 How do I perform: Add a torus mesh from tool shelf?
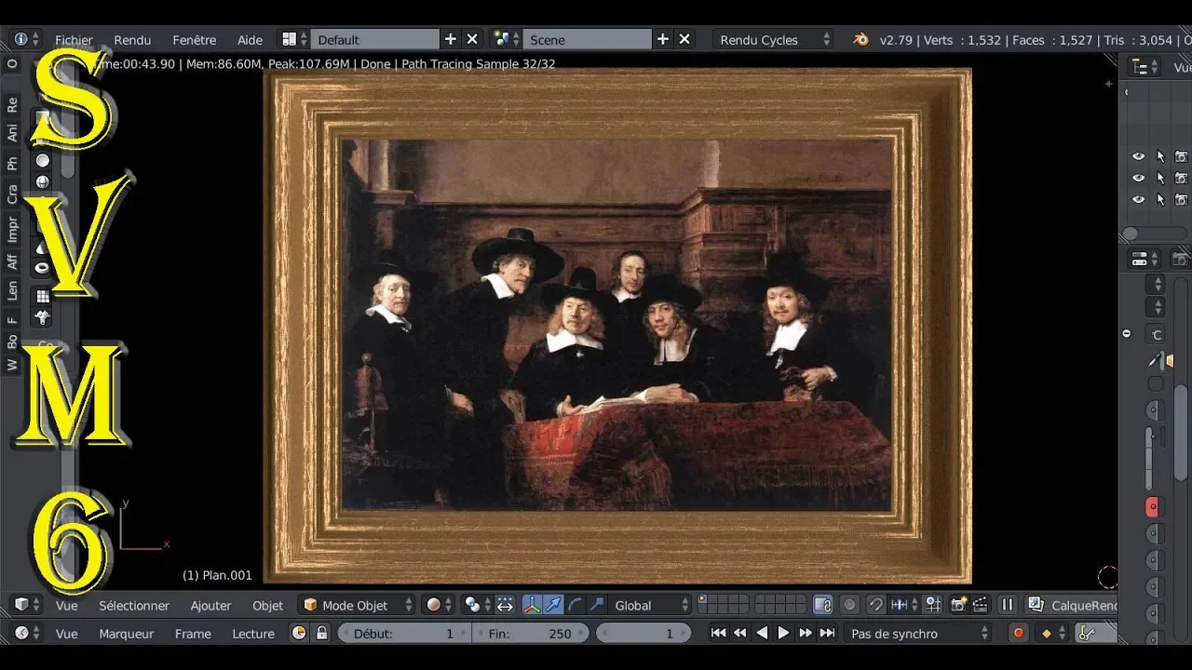click(x=42, y=268)
